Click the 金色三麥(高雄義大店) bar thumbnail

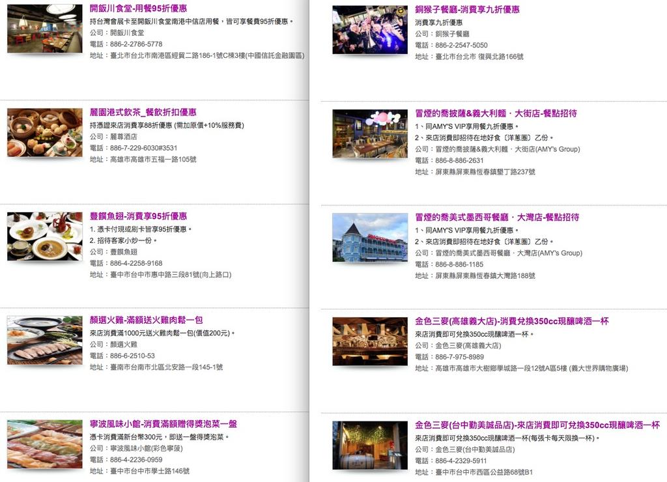(x=370, y=341)
